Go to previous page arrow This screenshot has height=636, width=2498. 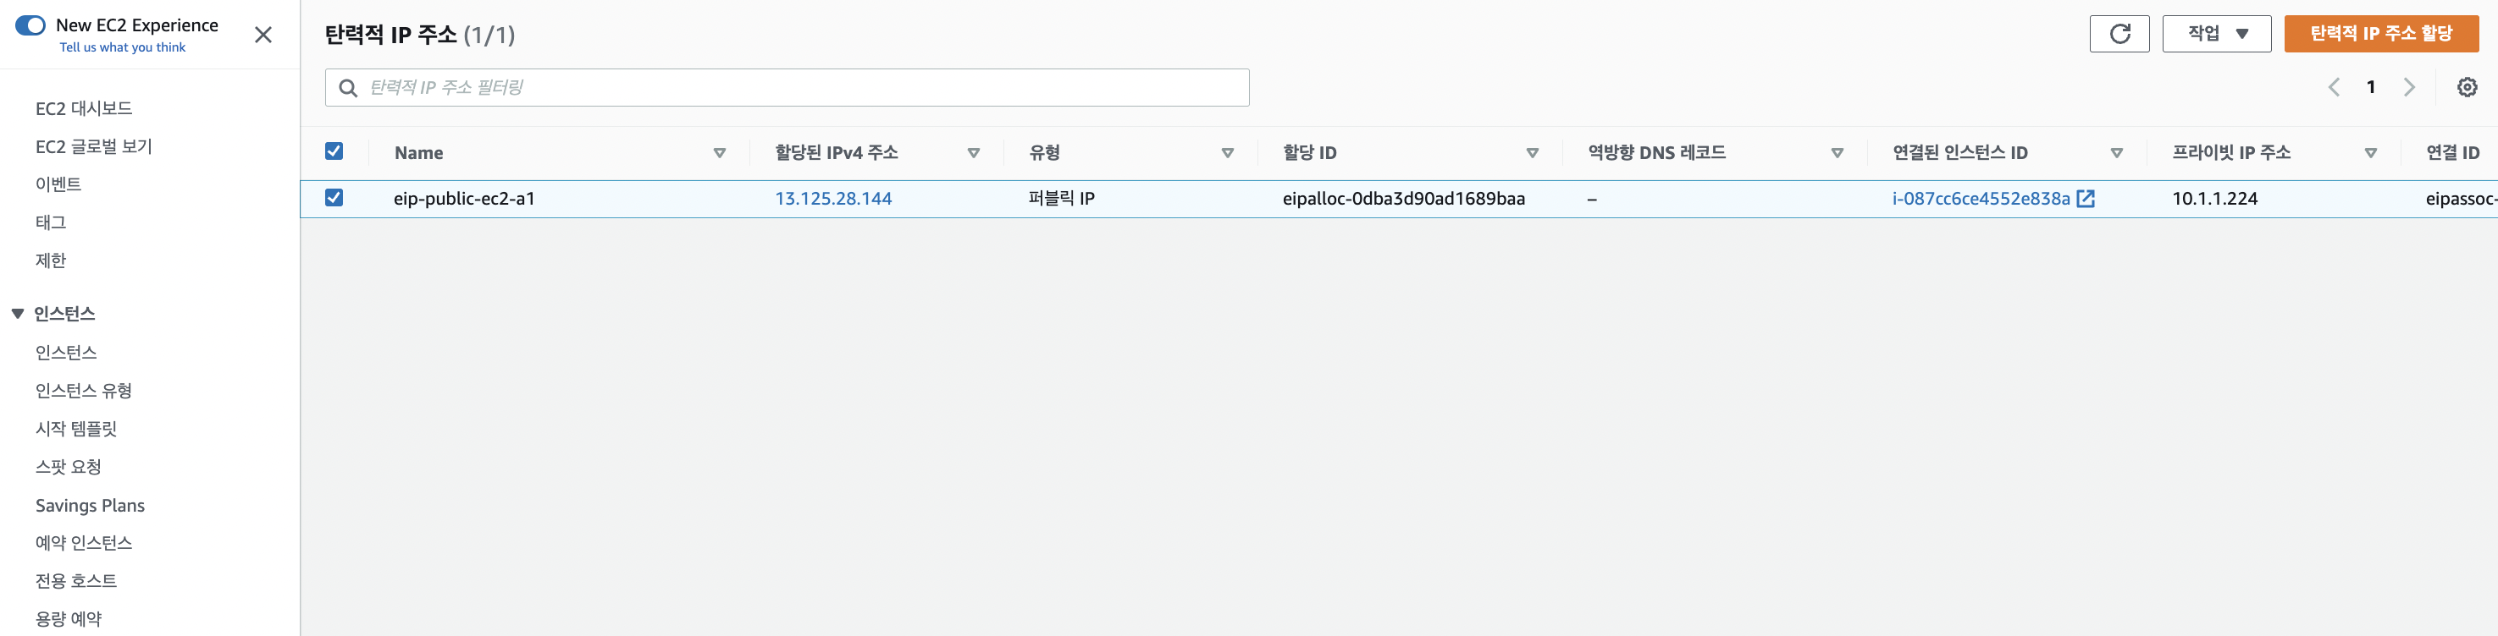click(x=2334, y=87)
